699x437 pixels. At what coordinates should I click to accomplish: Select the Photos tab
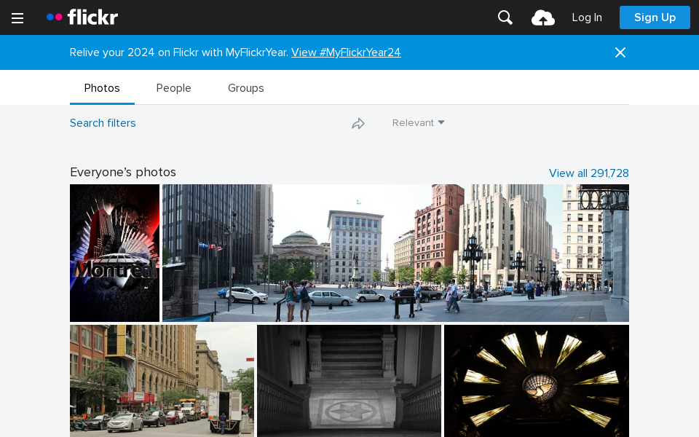102,88
